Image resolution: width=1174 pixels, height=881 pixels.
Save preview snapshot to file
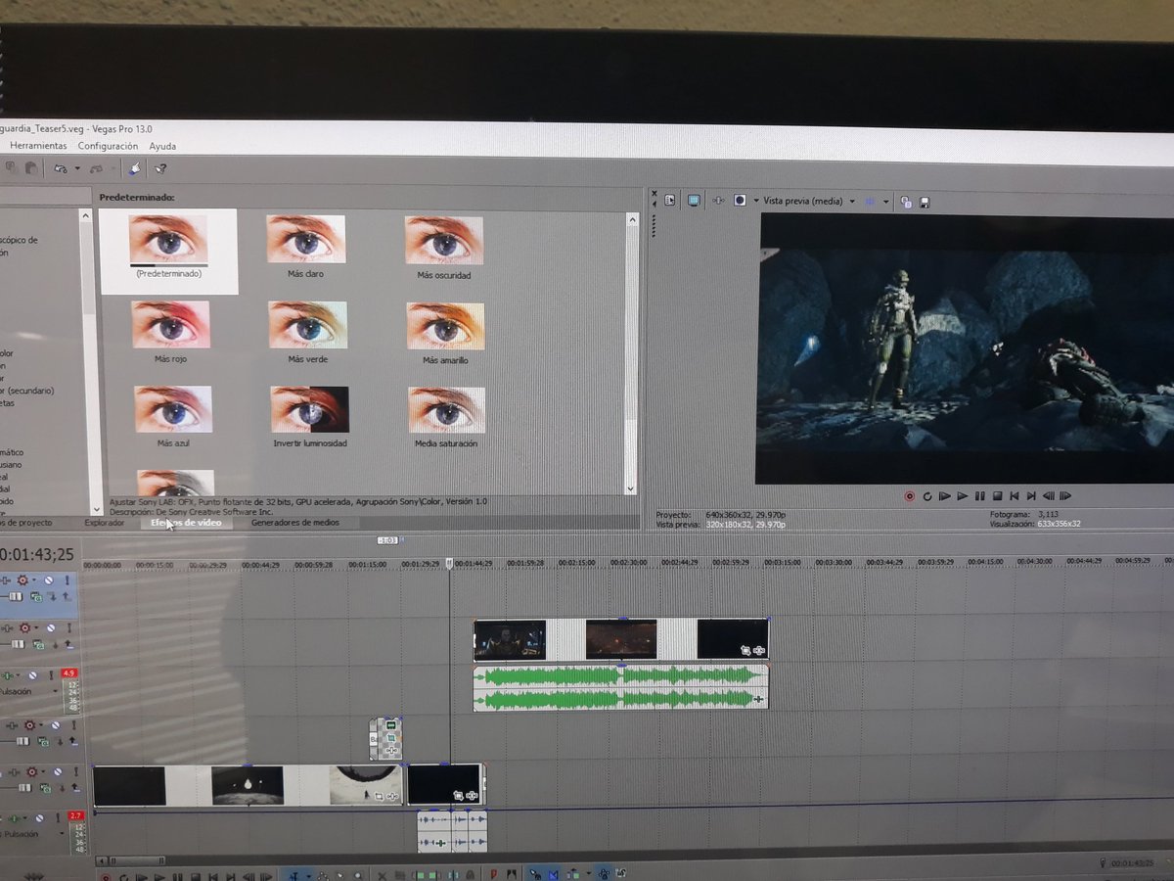tap(925, 202)
